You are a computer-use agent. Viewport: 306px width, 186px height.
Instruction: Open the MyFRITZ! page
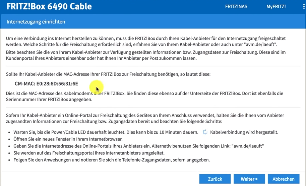(x=276, y=7)
